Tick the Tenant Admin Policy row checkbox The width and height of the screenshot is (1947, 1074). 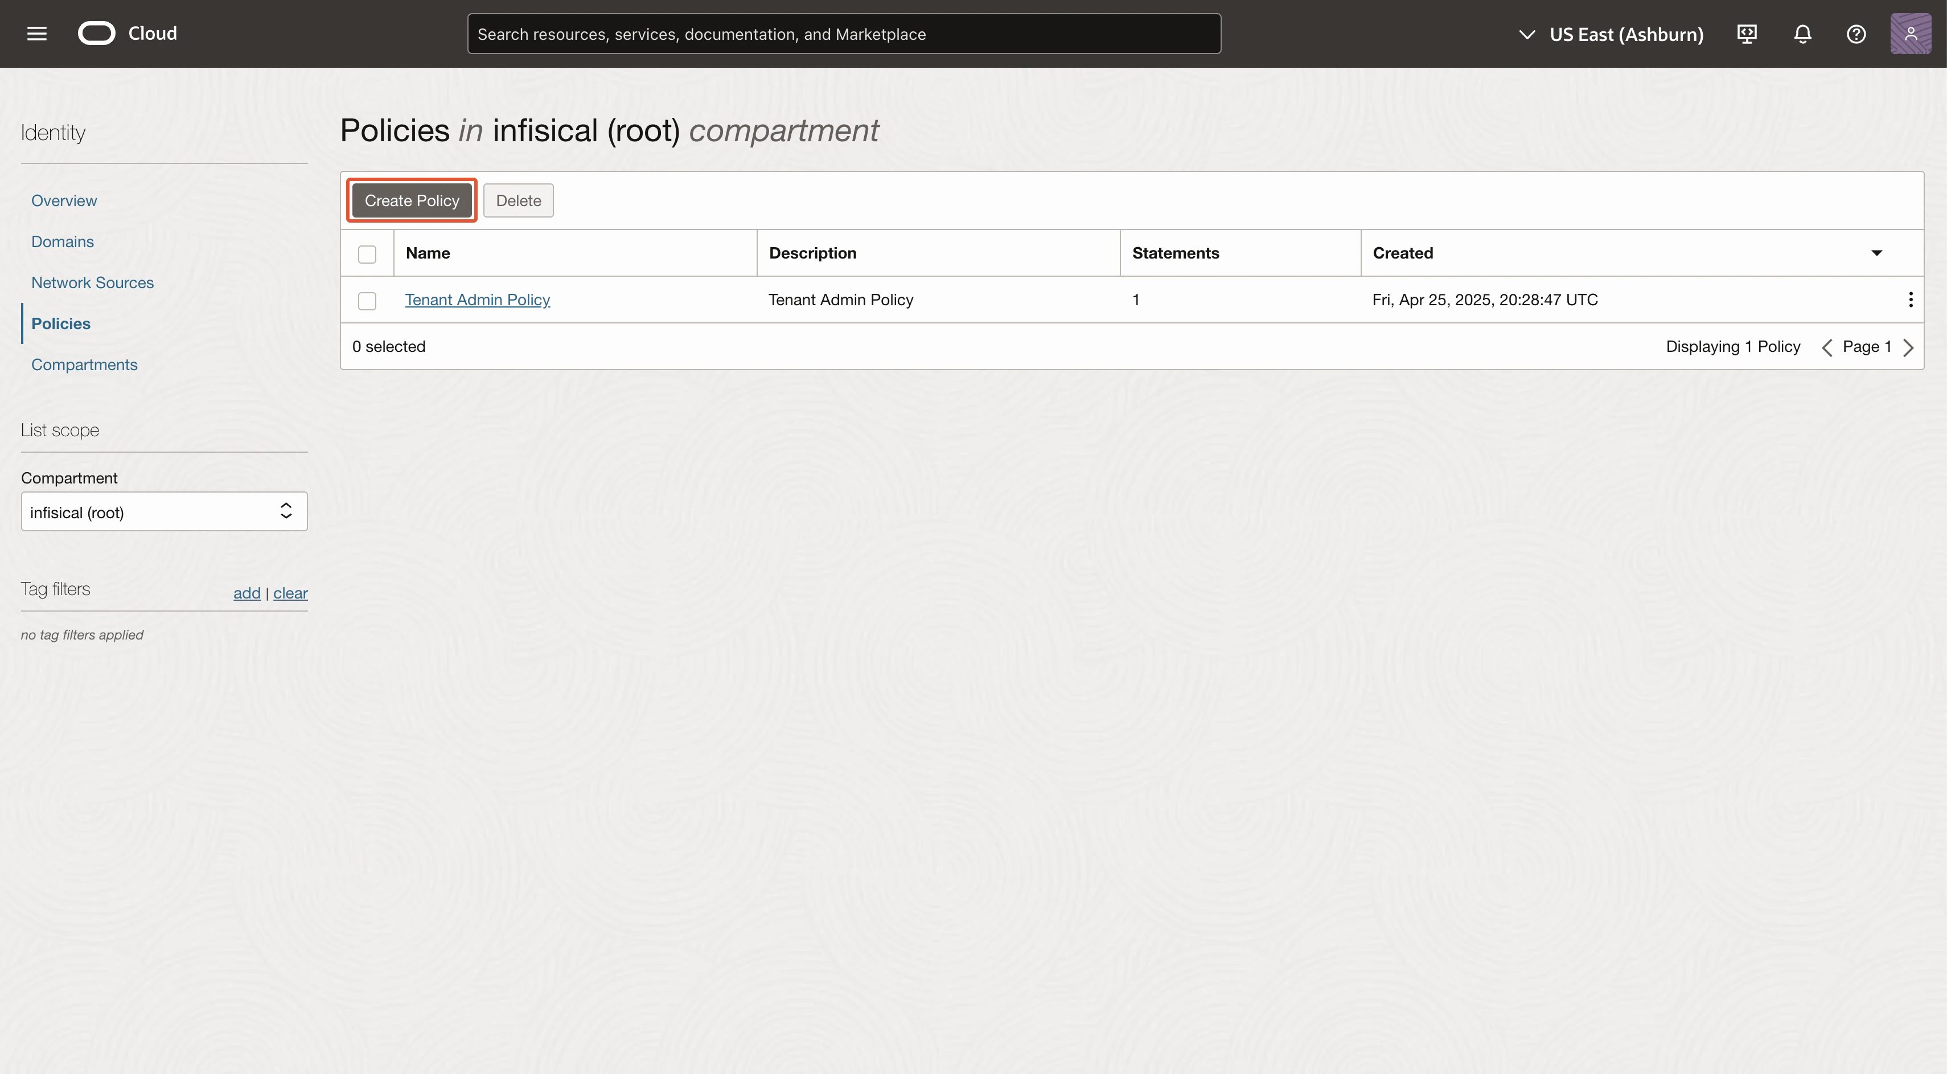(367, 301)
